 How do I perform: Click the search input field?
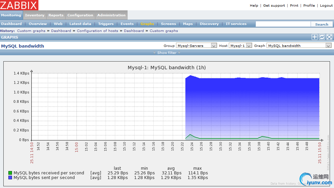click(x=283, y=24)
